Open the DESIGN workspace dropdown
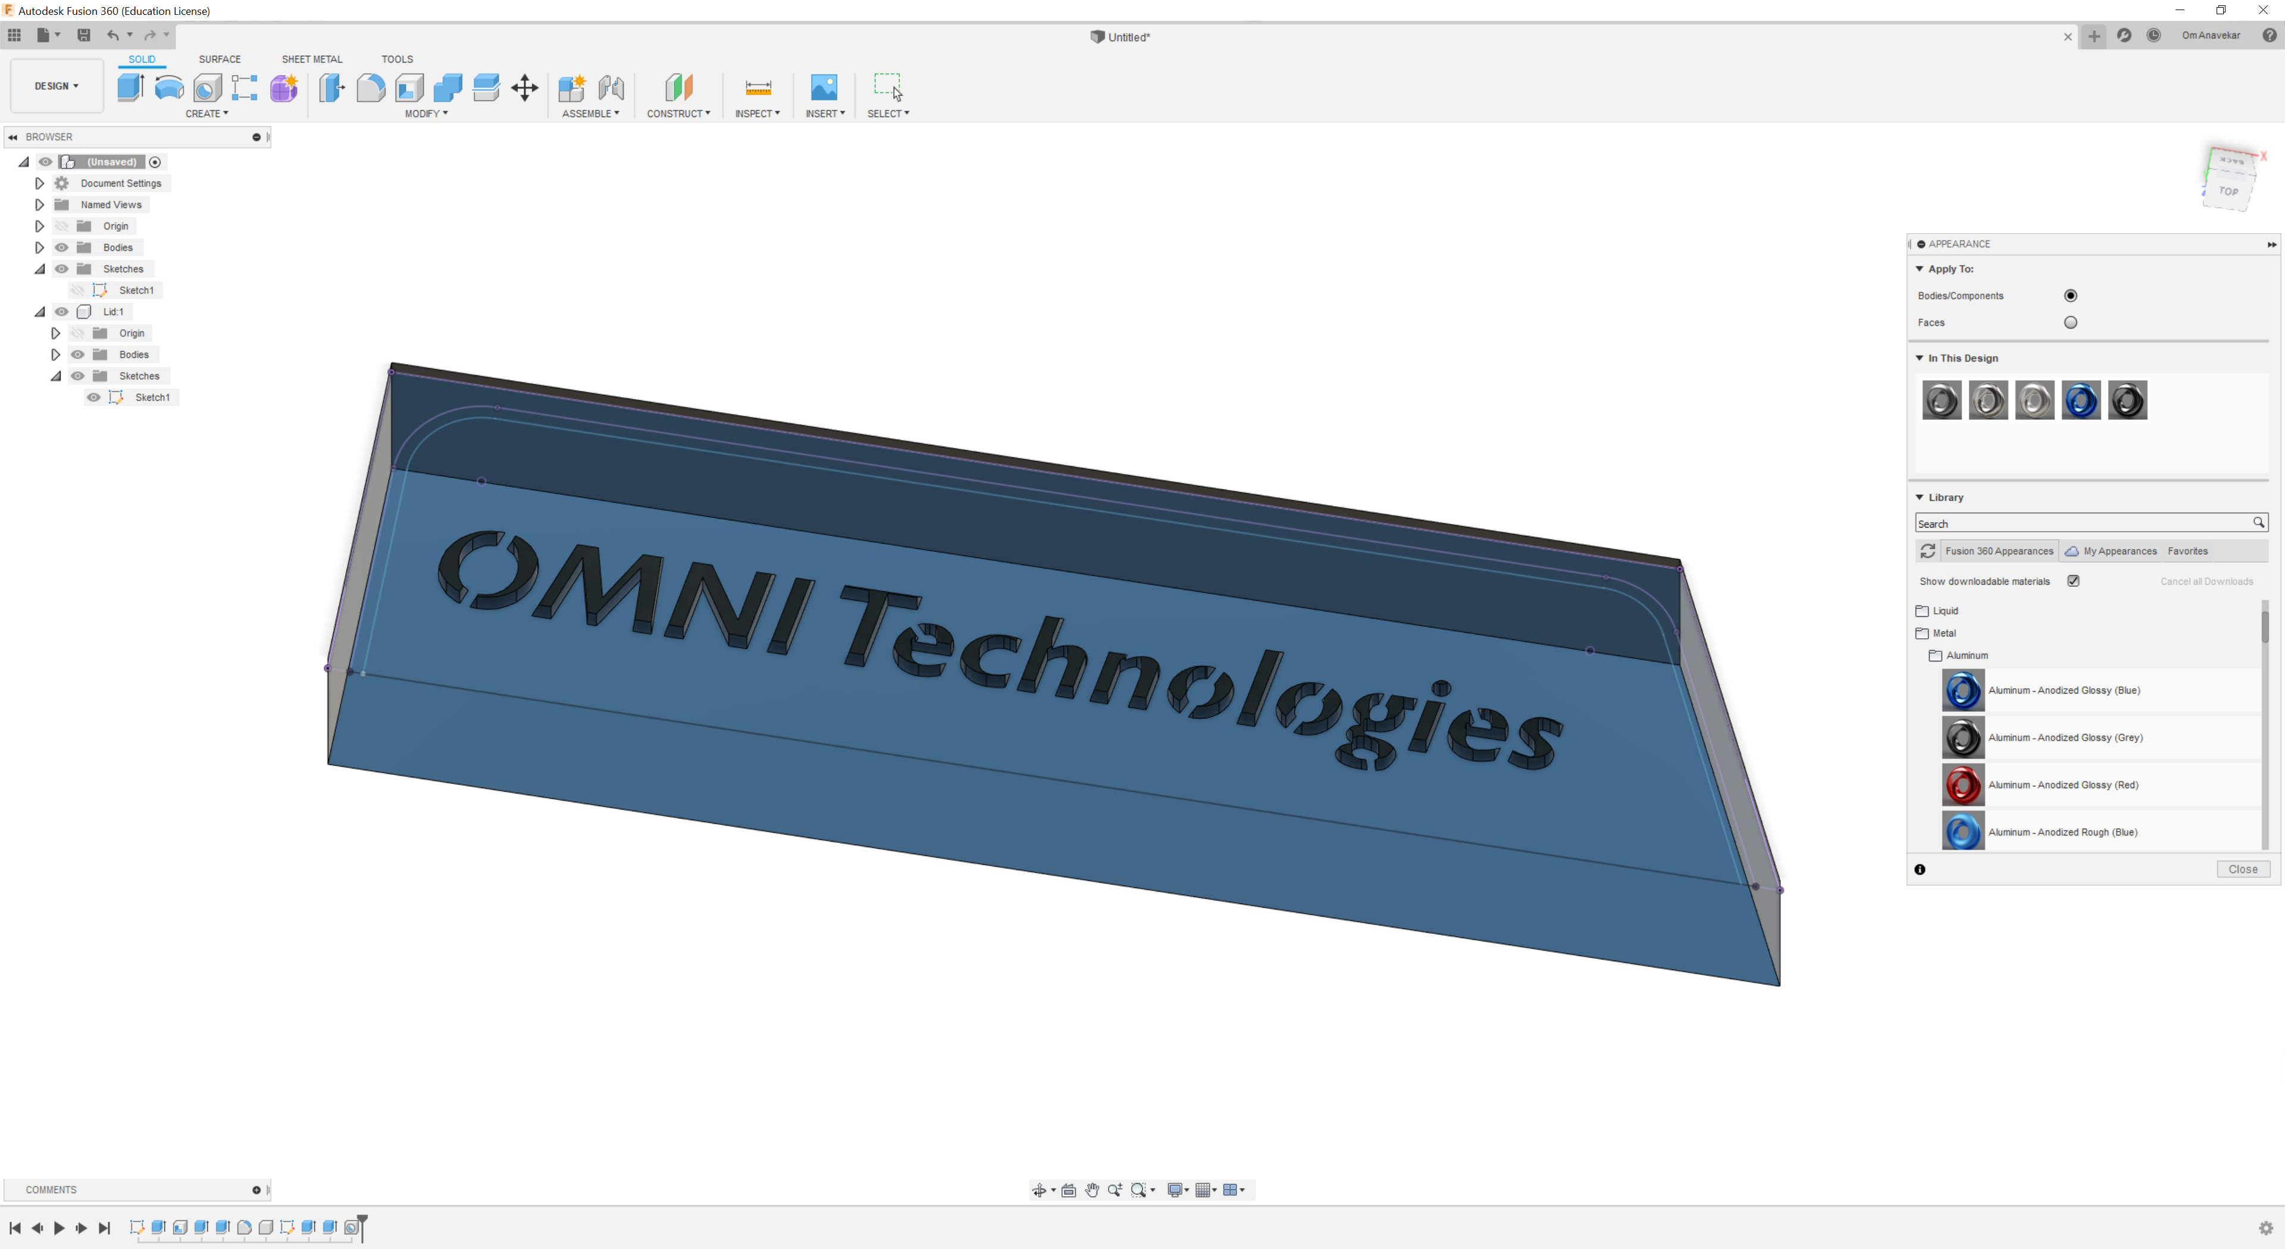 56,86
